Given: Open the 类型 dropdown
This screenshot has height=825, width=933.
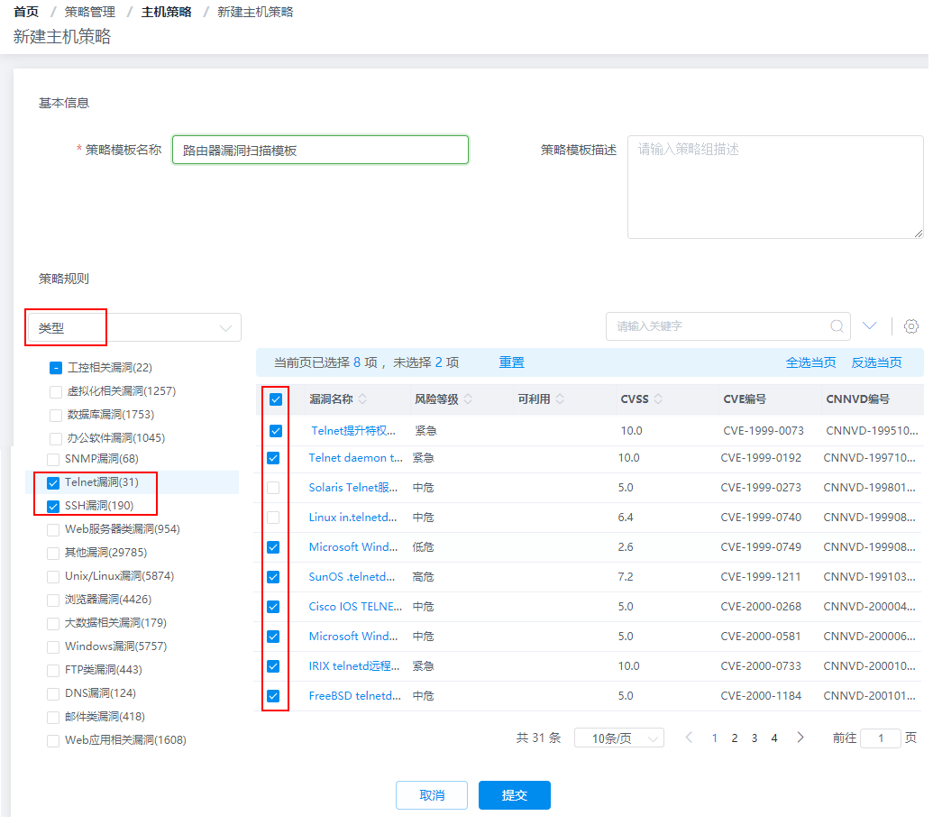Looking at the screenshot, I should [134, 328].
